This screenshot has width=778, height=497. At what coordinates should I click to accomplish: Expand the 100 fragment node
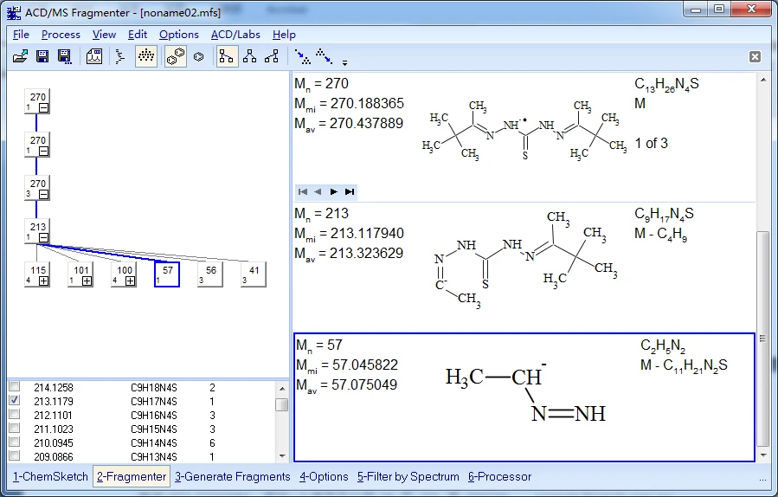click(130, 281)
